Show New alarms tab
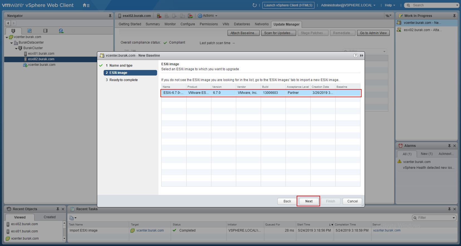This screenshot has height=246, width=461. coord(426,154)
